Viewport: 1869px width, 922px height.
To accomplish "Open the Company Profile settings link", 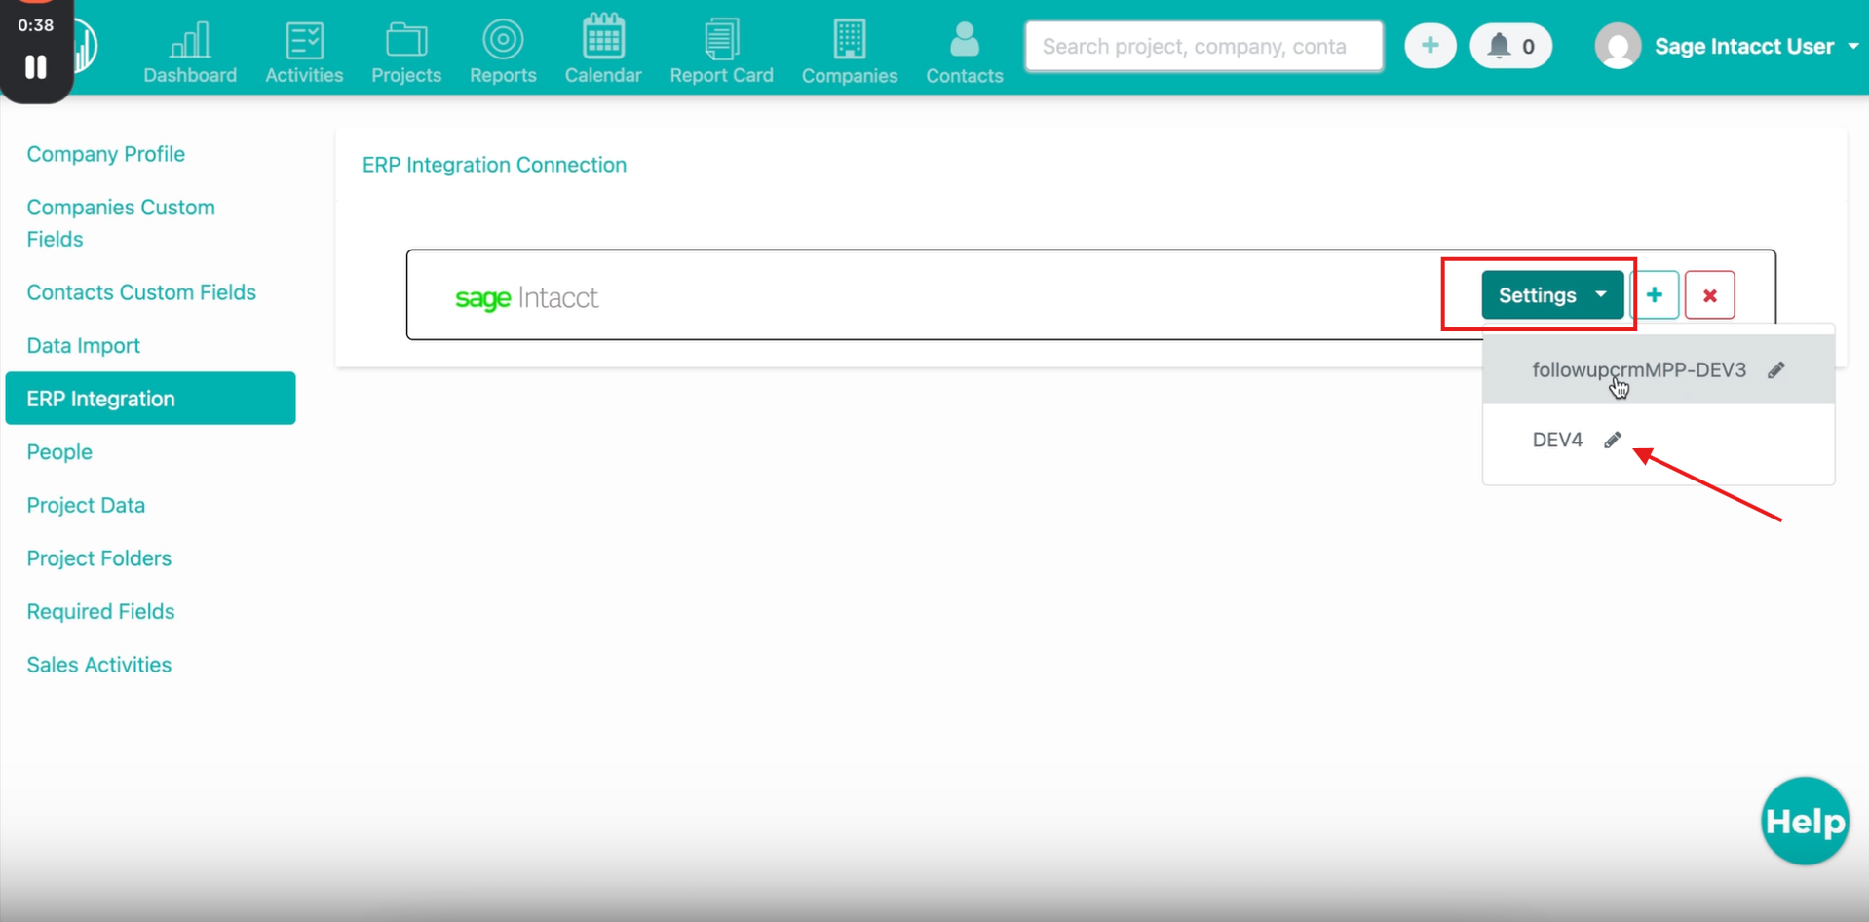I will (105, 154).
